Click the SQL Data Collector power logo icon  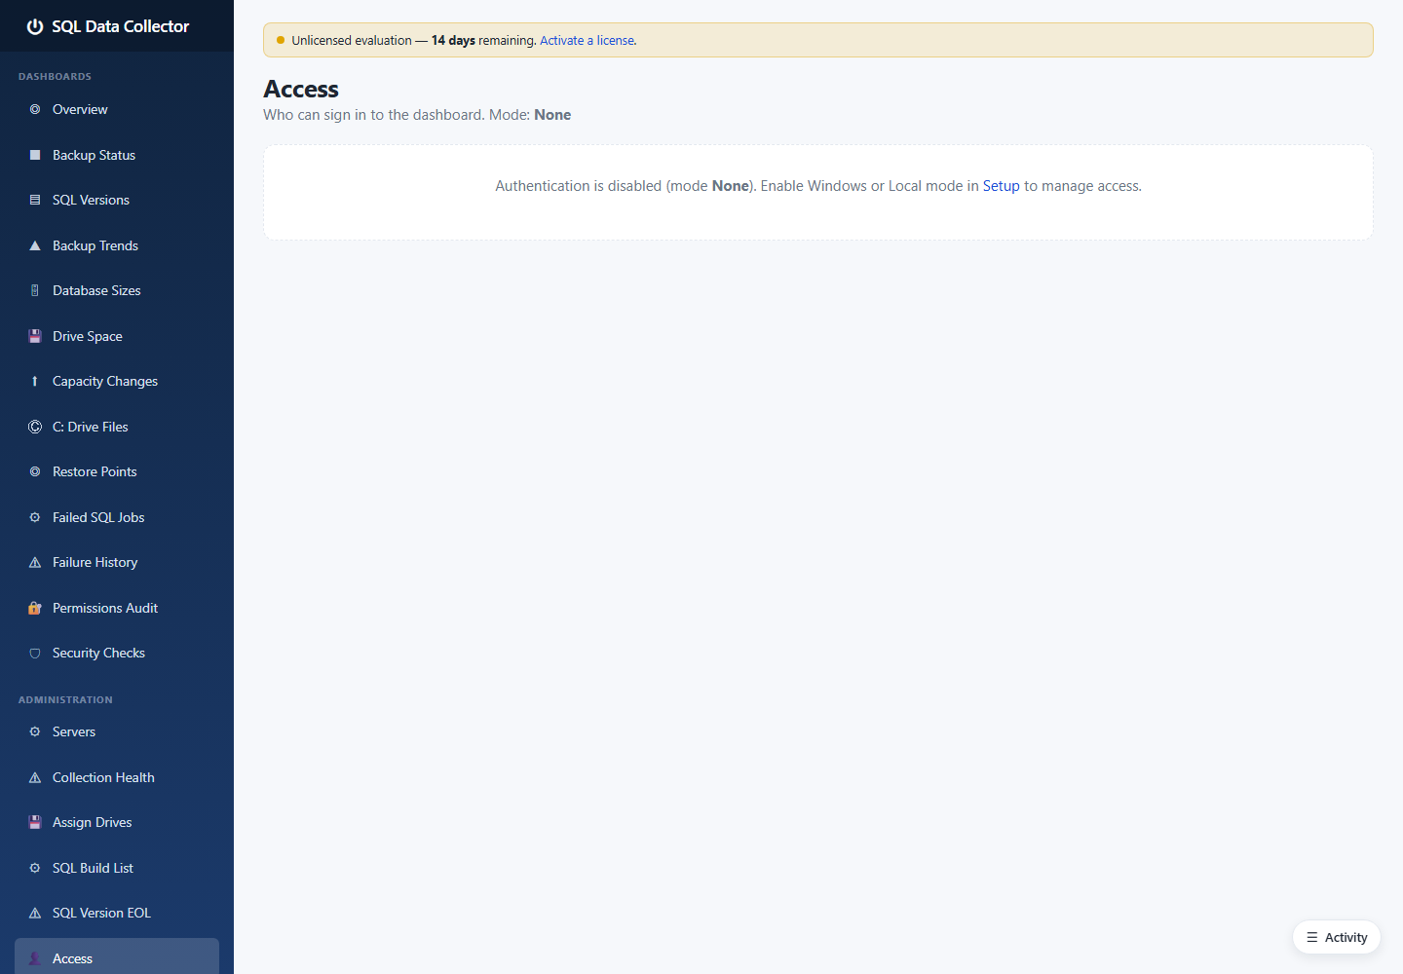click(x=35, y=26)
